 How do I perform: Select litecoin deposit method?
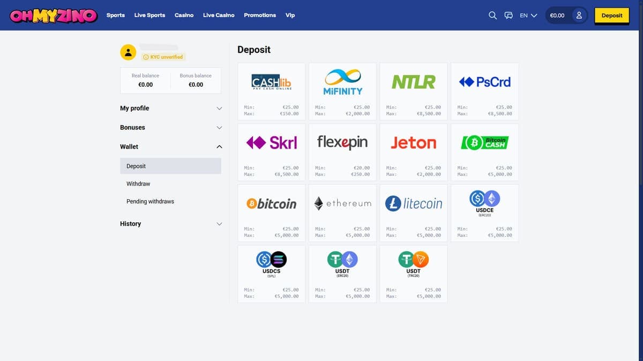(x=414, y=213)
